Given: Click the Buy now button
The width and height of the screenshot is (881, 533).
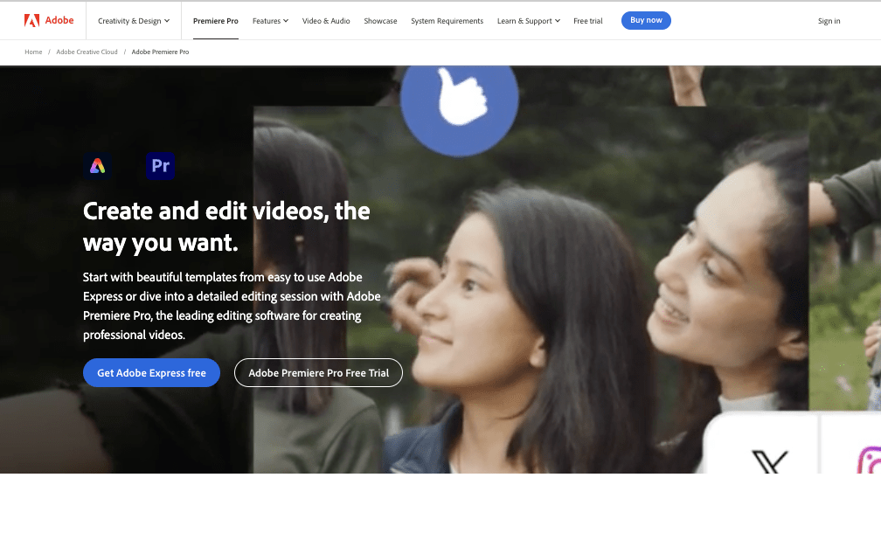Looking at the screenshot, I should (x=646, y=20).
